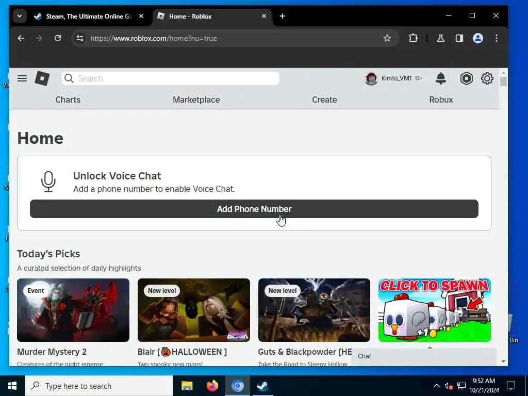
Task: Click the taskbar search box
Action: pyautogui.click(x=99, y=386)
